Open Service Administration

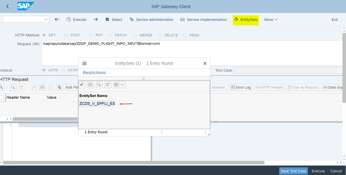(151, 20)
